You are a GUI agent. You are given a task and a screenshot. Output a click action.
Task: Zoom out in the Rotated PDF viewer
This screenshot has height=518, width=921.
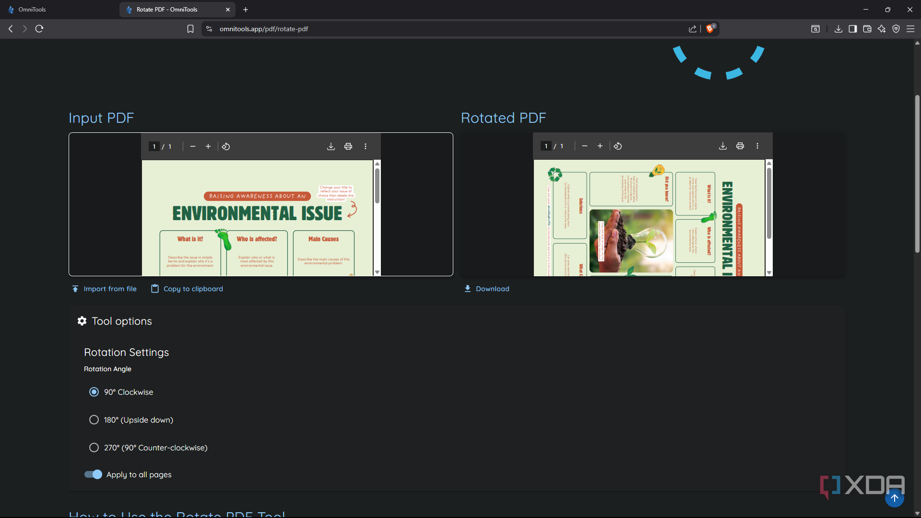pyautogui.click(x=585, y=146)
